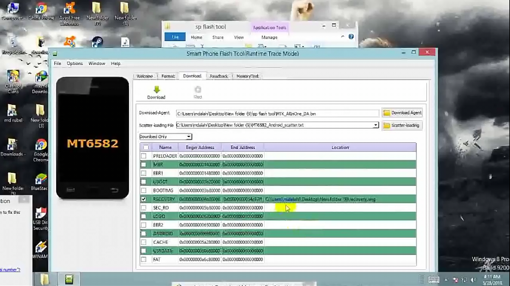Click the Download-Agent file path field
This screenshot has height=286, width=510.
pos(276,113)
